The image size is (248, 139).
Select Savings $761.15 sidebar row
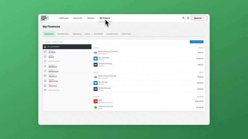[67, 57]
